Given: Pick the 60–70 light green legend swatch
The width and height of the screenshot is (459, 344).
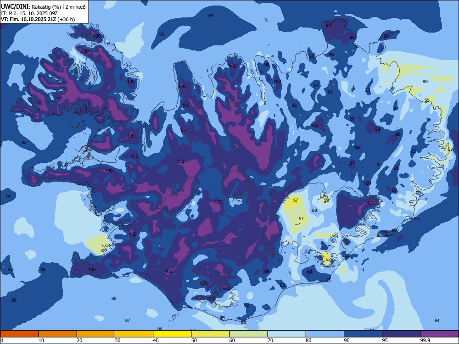Looking at the screenshot, I should click(248, 334).
